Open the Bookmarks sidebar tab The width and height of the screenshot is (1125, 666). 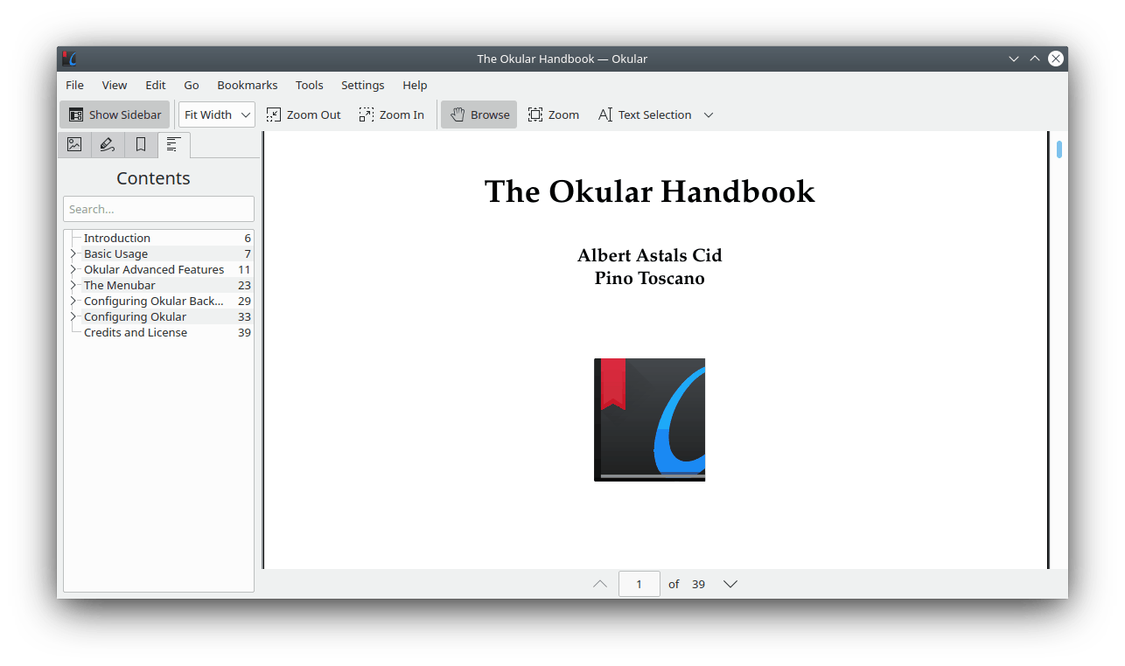click(141, 145)
